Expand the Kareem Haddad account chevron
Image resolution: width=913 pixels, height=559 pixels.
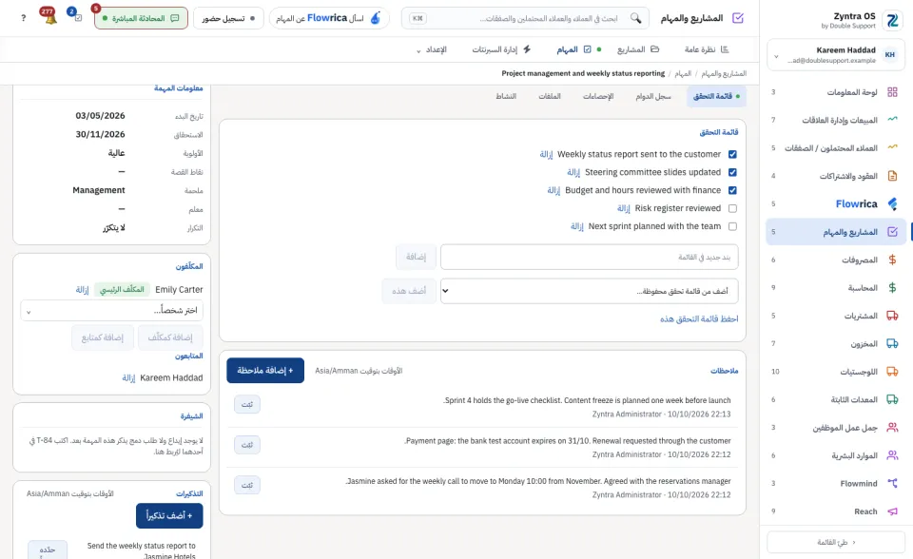(x=776, y=56)
